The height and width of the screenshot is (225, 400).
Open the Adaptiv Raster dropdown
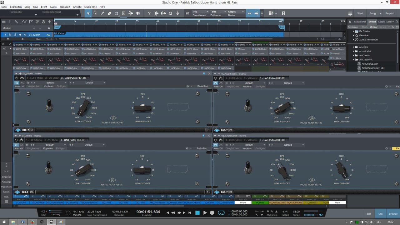[235, 12]
